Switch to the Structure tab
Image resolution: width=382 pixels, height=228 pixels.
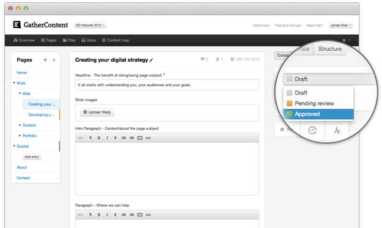pyautogui.click(x=330, y=49)
